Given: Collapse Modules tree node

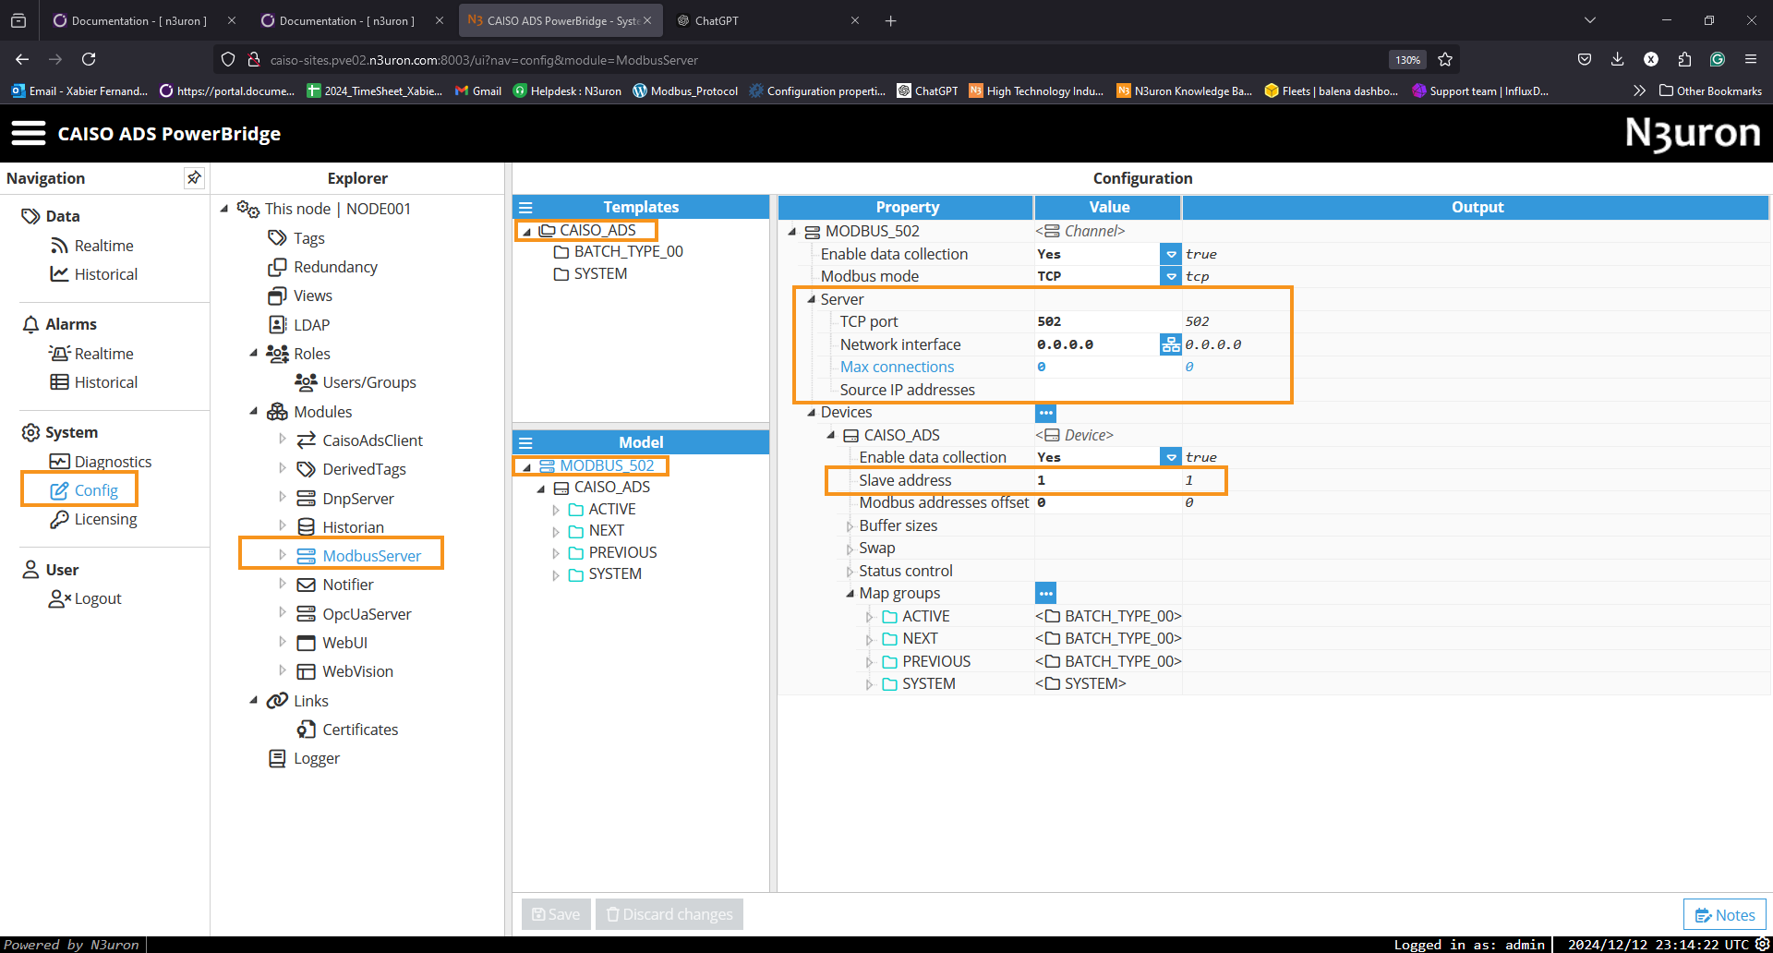Looking at the screenshot, I should click(x=253, y=412).
